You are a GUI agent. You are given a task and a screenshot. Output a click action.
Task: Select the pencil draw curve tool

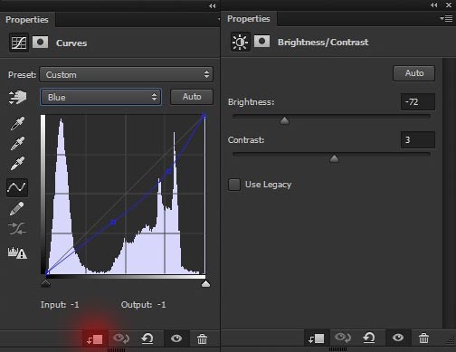[17, 209]
